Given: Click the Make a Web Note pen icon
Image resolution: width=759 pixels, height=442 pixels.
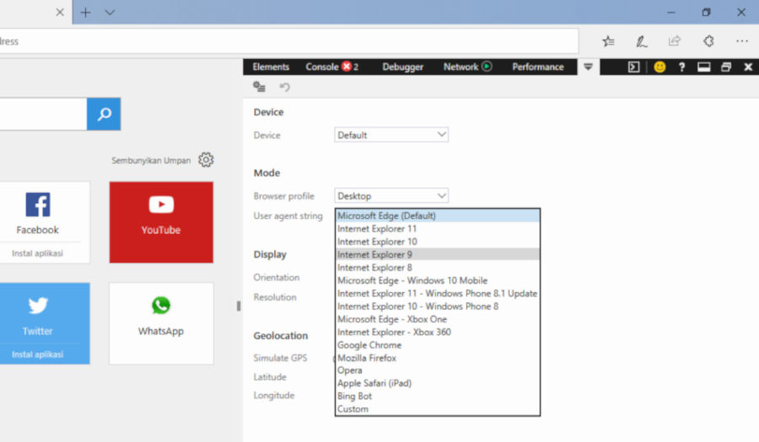Looking at the screenshot, I should pos(642,41).
